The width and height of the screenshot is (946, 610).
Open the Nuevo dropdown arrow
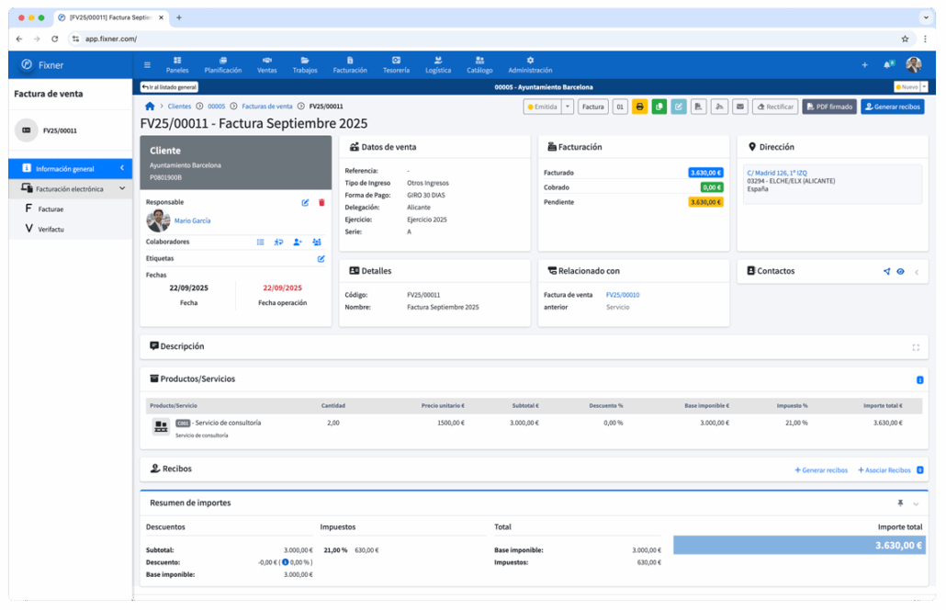(924, 86)
